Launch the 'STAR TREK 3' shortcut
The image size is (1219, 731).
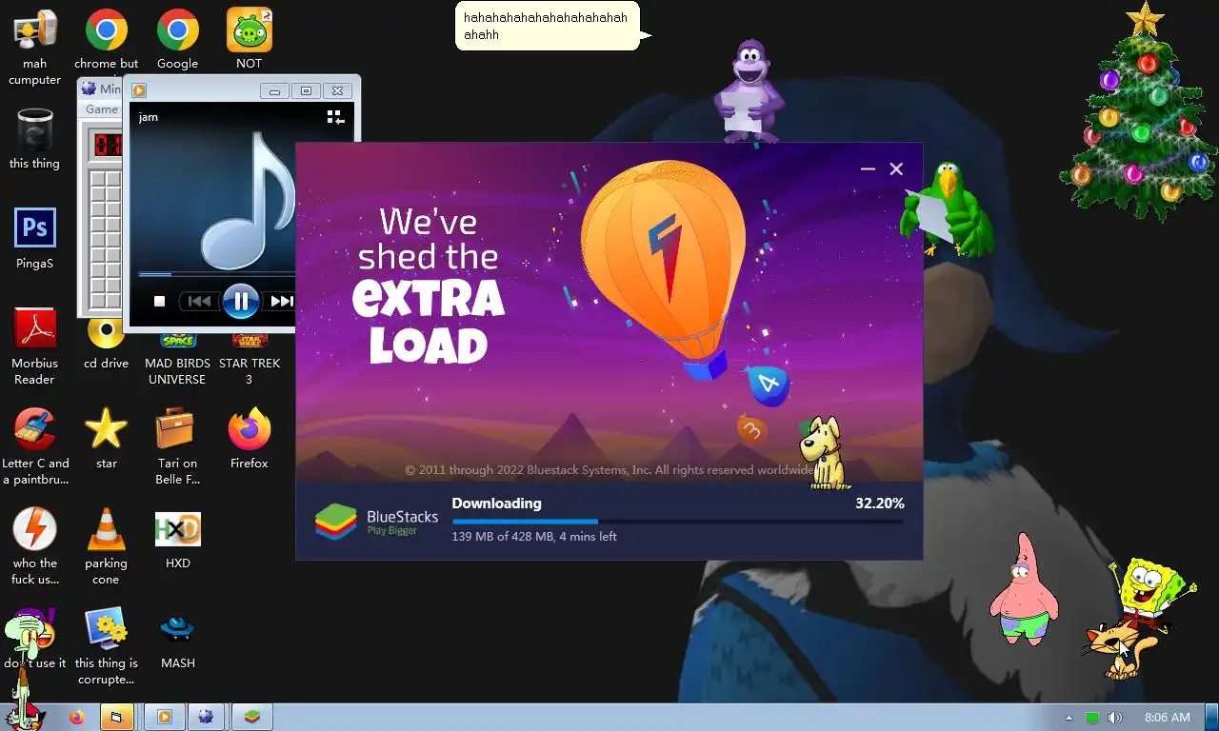point(250,359)
